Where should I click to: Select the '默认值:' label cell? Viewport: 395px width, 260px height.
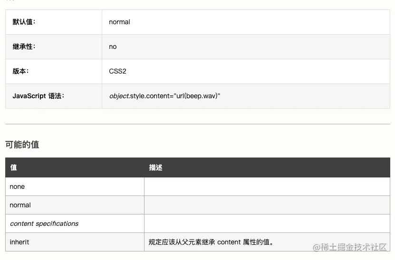click(x=54, y=22)
